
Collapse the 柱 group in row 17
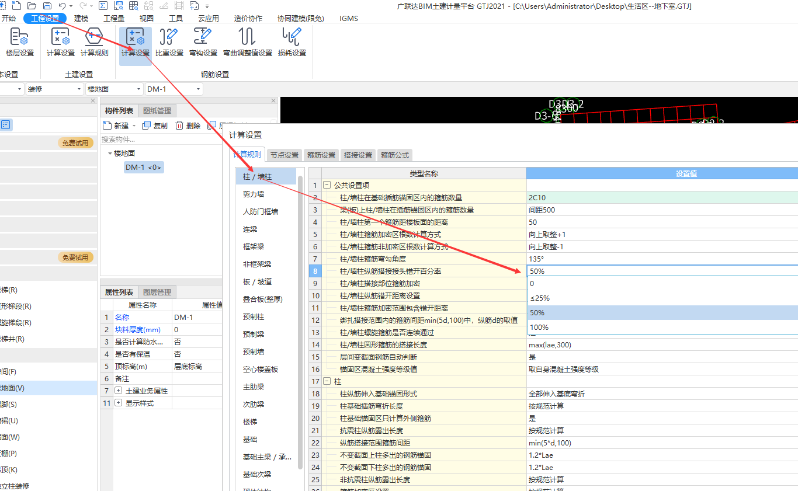(327, 381)
